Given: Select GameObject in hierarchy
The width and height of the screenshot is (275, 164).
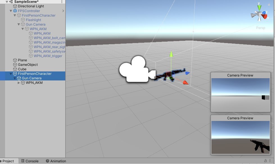Looking at the screenshot, I should click(28, 65).
